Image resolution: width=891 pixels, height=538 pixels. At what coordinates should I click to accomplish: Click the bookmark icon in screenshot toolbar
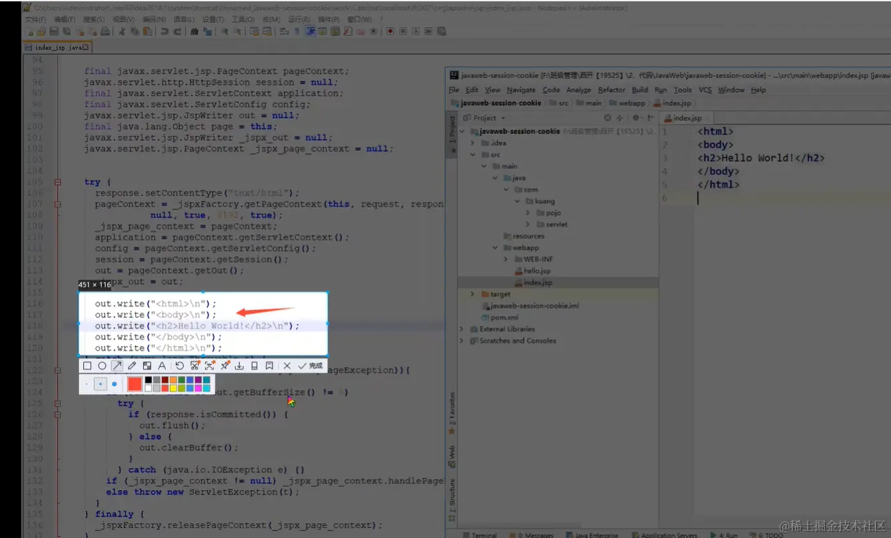[269, 366]
